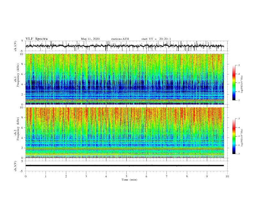Click the '6' kHz tick of ch.1 spectrogram
Viewport: 256px width, 198px height.
coord(22,74)
